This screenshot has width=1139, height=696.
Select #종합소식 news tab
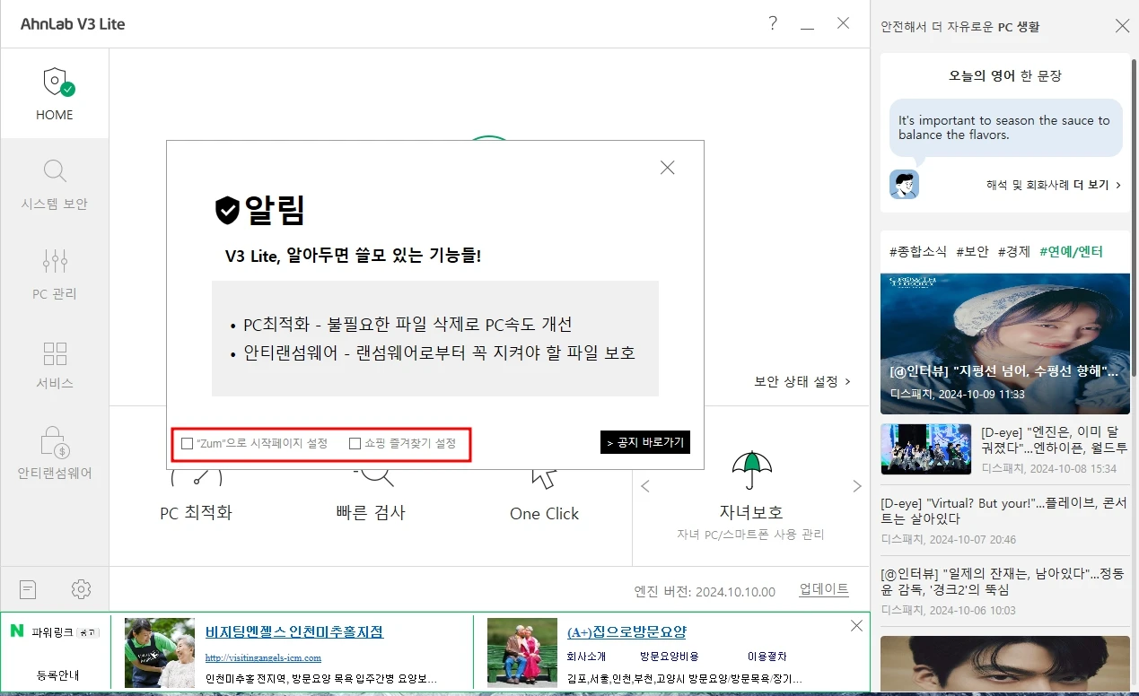pos(917,251)
